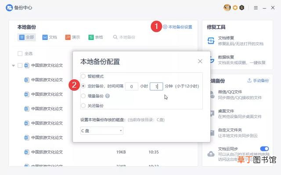
Task: Switch to the 文档 filter tab
Action: coord(50,37)
